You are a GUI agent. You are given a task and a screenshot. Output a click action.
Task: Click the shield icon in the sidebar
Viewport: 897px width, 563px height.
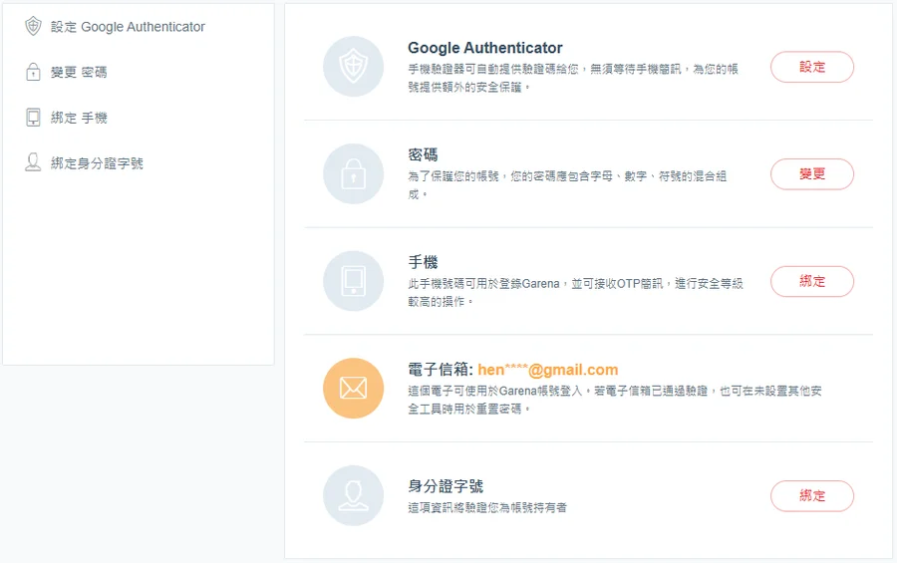33,27
